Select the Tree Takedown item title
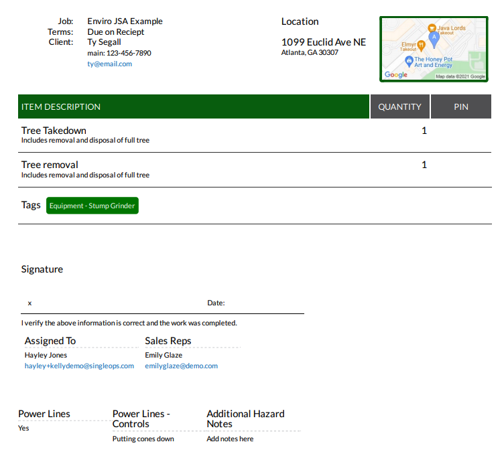 [54, 131]
